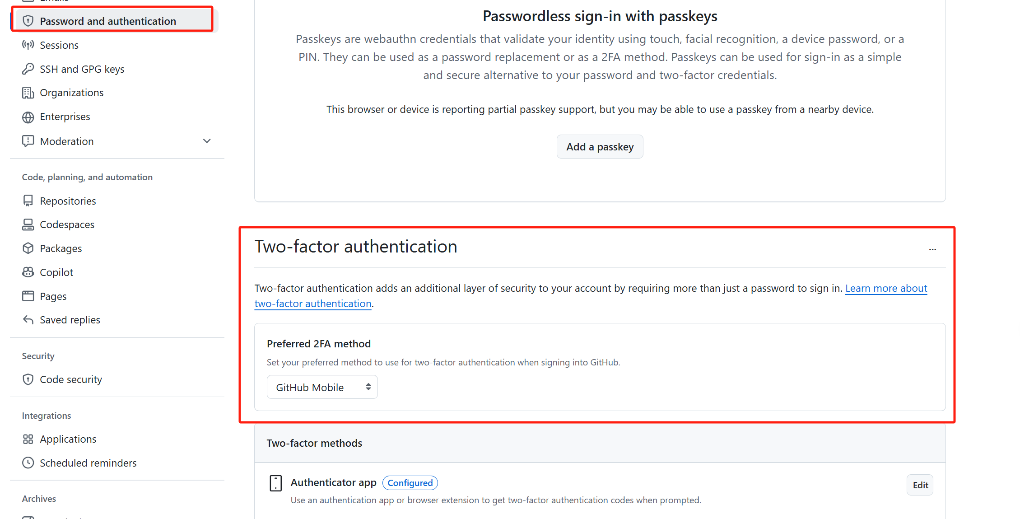Screen dimensions: 1020x519
Task: Click the Codespaces icon in sidebar
Action: coord(28,224)
